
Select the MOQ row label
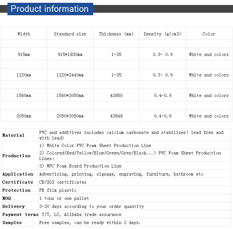(7, 198)
